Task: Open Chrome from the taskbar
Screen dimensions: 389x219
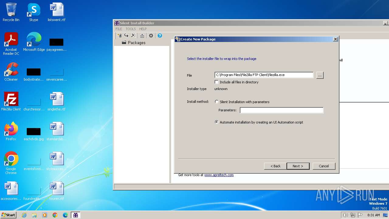Action: [x=55, y=215]
